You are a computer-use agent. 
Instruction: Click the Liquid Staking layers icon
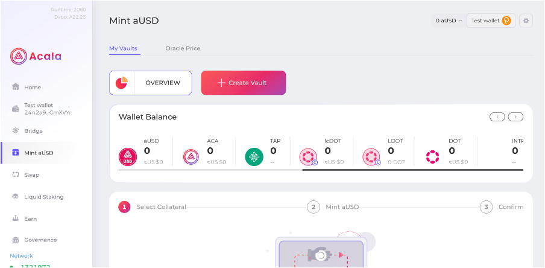coord(15,196)
